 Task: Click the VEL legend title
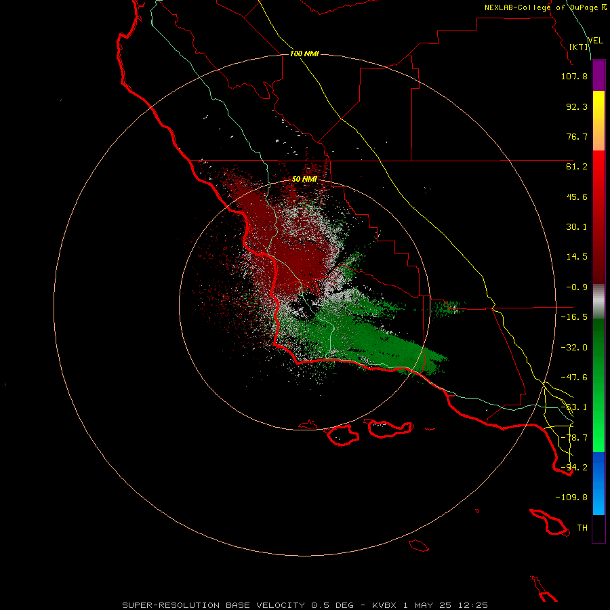click(595, 40)
